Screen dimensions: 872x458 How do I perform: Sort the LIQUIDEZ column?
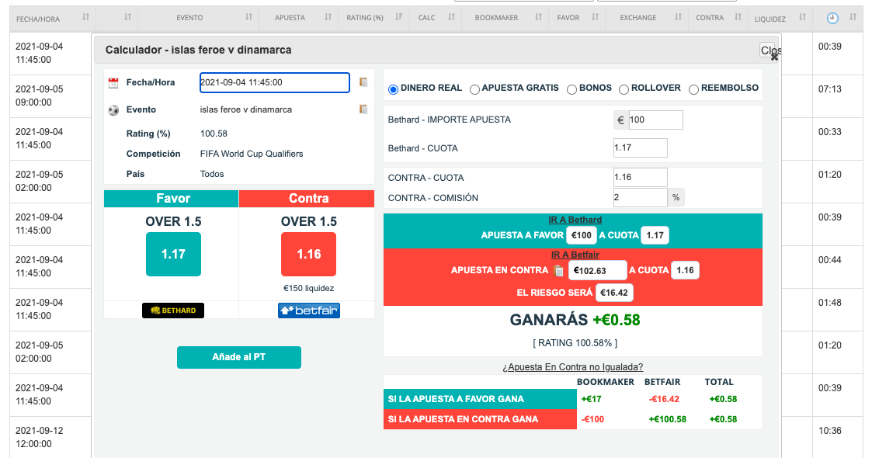click(802, 17)
